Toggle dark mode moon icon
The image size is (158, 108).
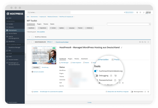click(144, 12)
